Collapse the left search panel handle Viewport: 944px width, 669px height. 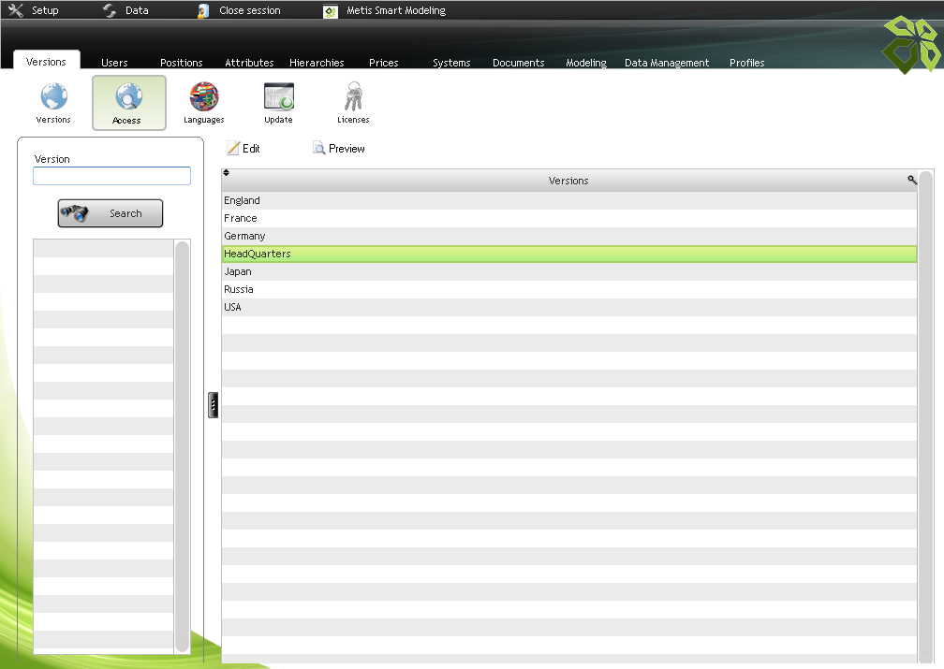214,404
